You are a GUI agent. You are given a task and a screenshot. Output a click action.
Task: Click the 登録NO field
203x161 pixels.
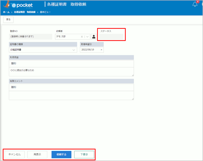tap(30, 37)
